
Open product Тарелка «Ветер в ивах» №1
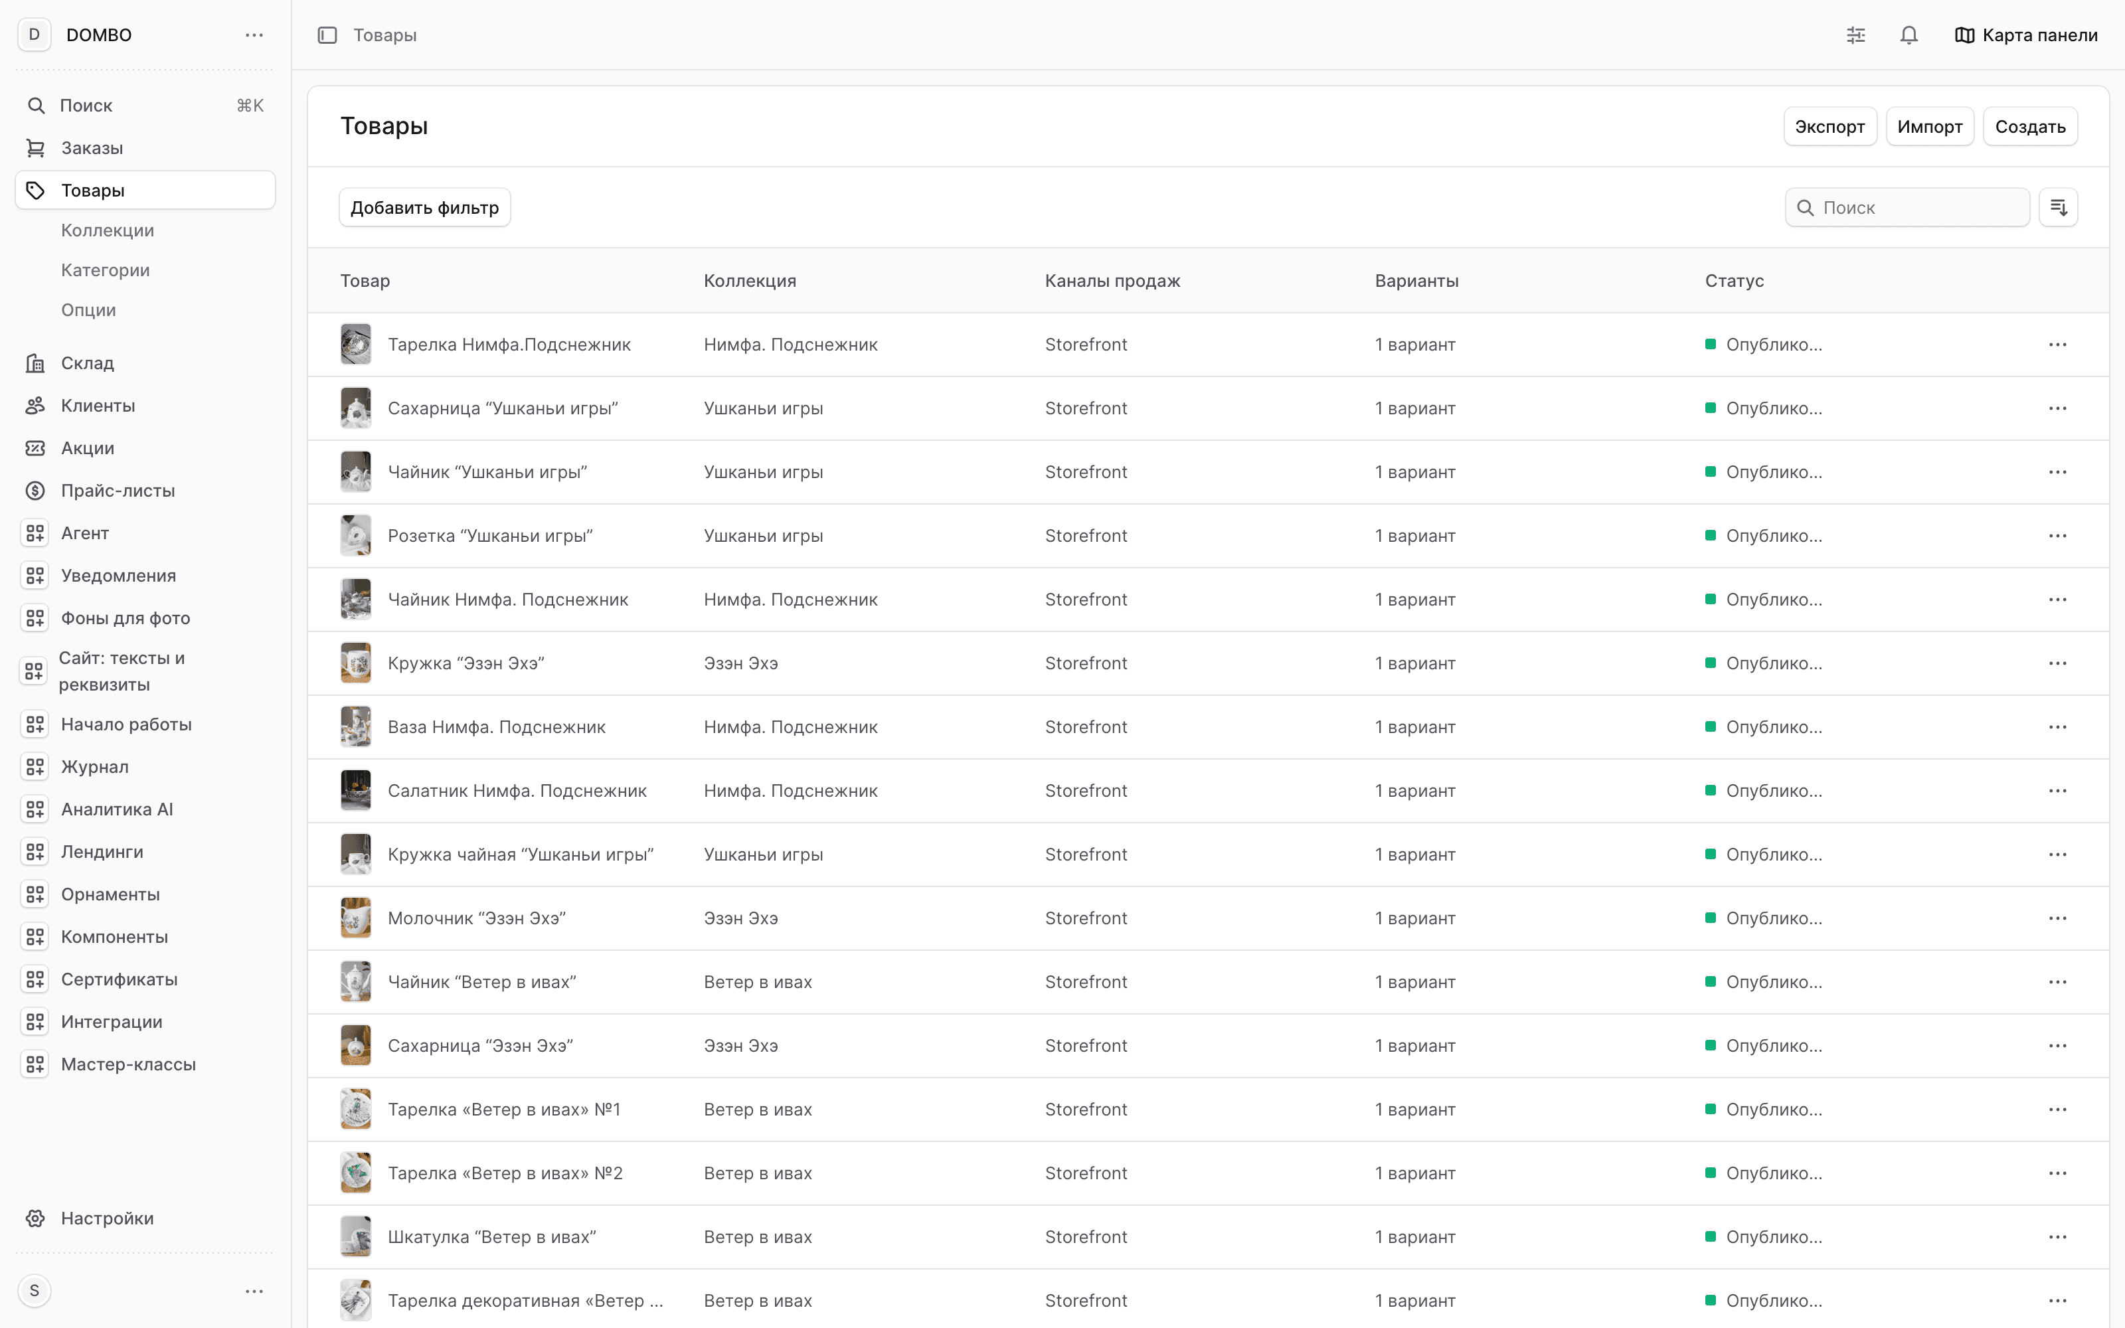pos(504,1110)
